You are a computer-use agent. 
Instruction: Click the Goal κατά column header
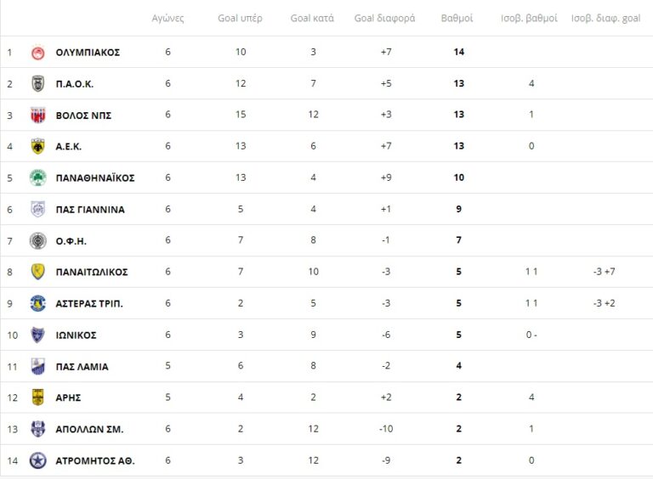click(x=312, y=18)
